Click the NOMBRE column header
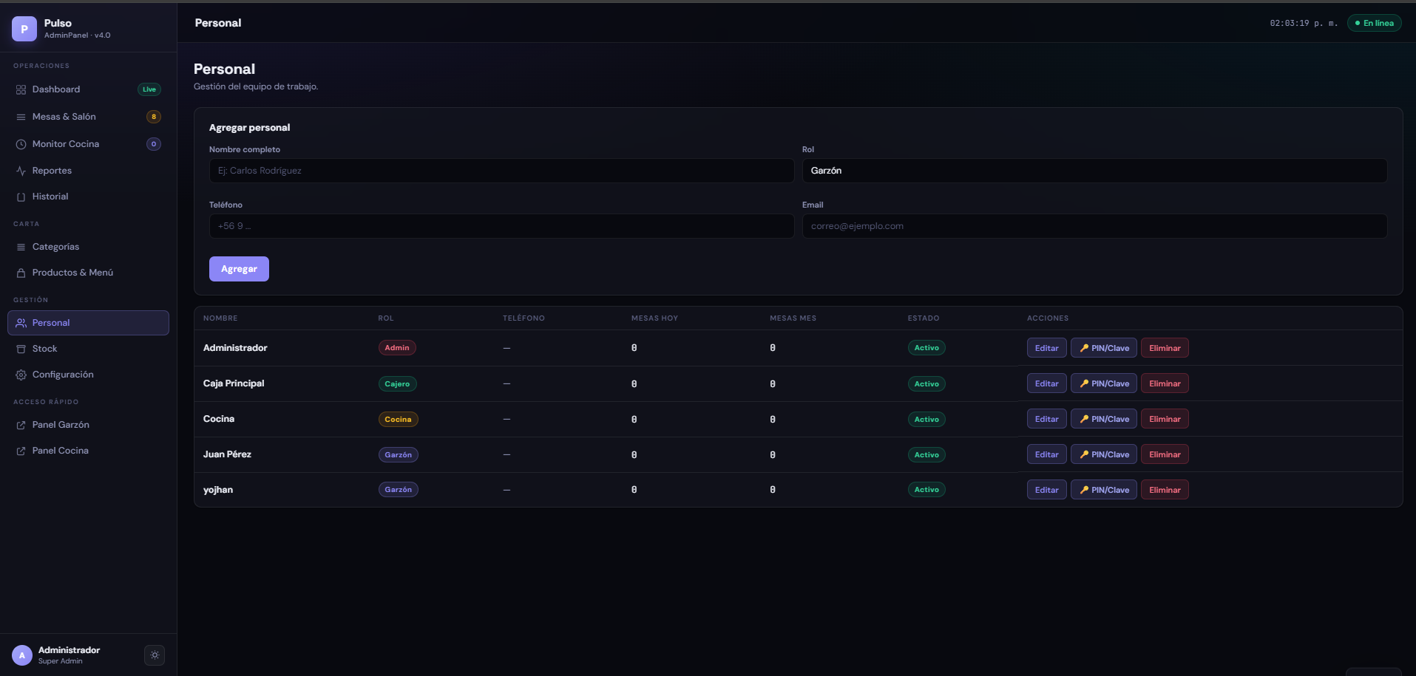The height and width of the screenshot is (676, 1416). pyautogui.click(x=220, y=318)
